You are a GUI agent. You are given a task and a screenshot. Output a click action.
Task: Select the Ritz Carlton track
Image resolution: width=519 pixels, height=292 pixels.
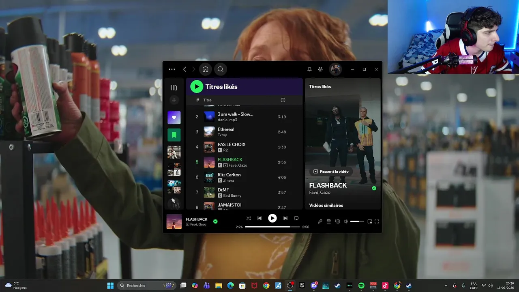(244, 177)
